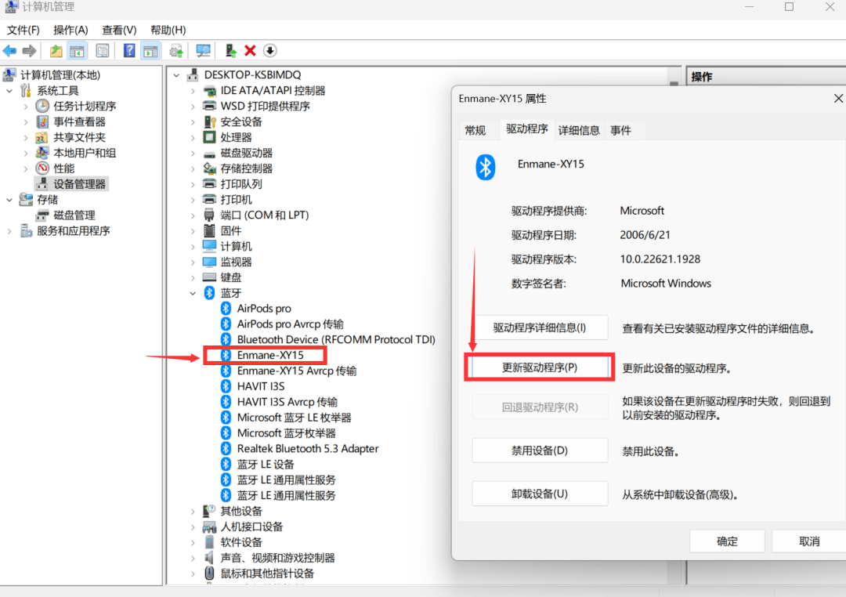Image resolution: width=846 pixels, height=597 pixels.
Task: Open the 操作(A) menu
Action: [x=70, y=30]
